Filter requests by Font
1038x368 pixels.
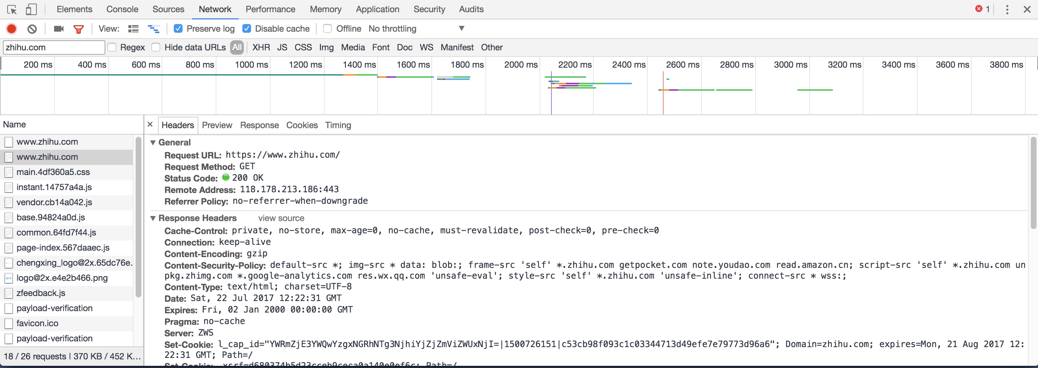click(381, 48)
